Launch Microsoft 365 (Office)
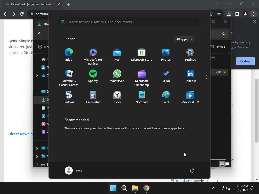 pyautogui.click(x=93, y=57)
